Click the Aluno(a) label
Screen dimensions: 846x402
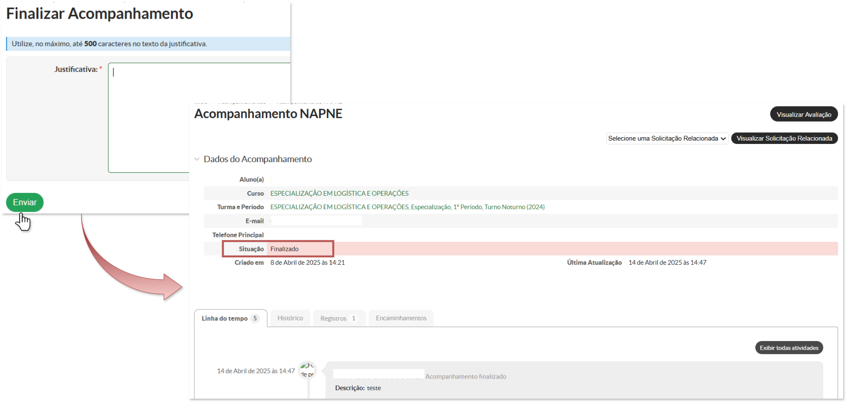[x=251, y=179]
